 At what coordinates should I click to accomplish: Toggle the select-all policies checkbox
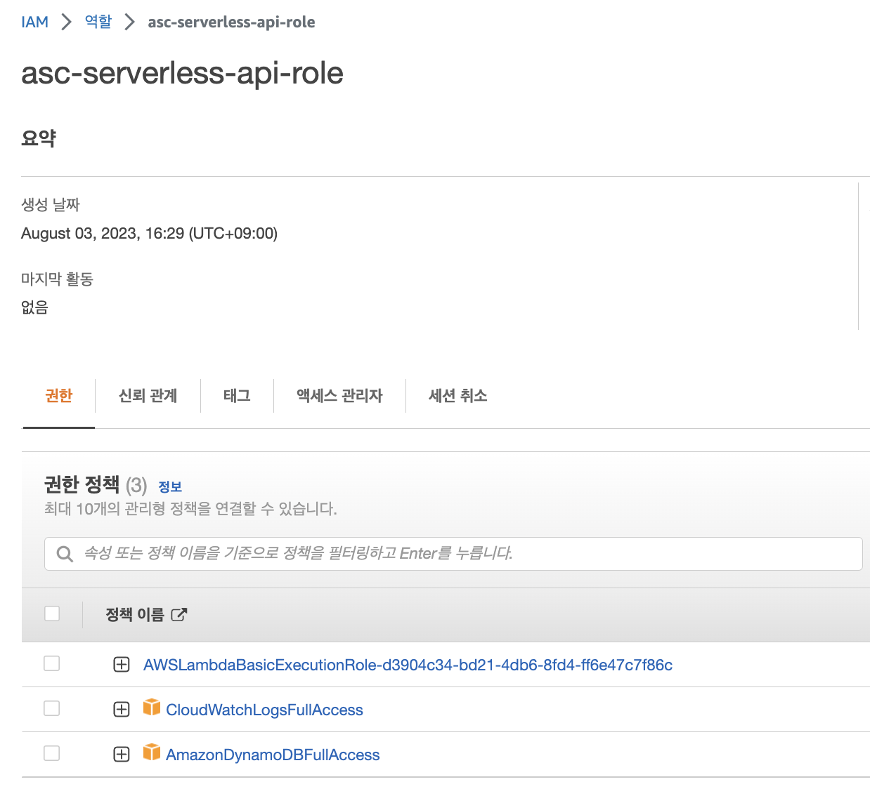tap(52, 613)
